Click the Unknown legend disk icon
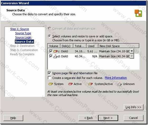The width and height of the screenshot is (148, 125). click(x=120, y=84)
